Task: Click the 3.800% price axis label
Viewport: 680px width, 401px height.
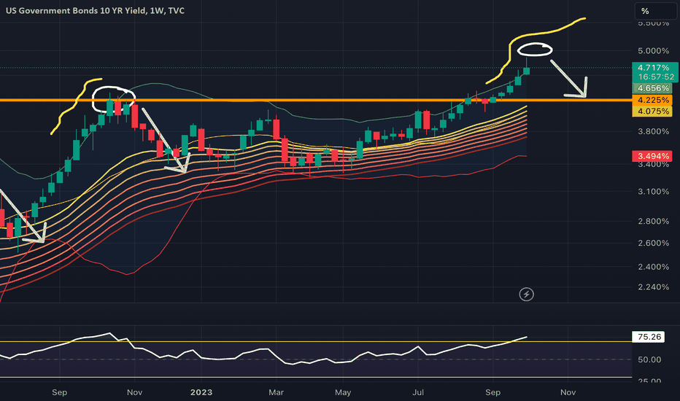Action: coord(653,131)
